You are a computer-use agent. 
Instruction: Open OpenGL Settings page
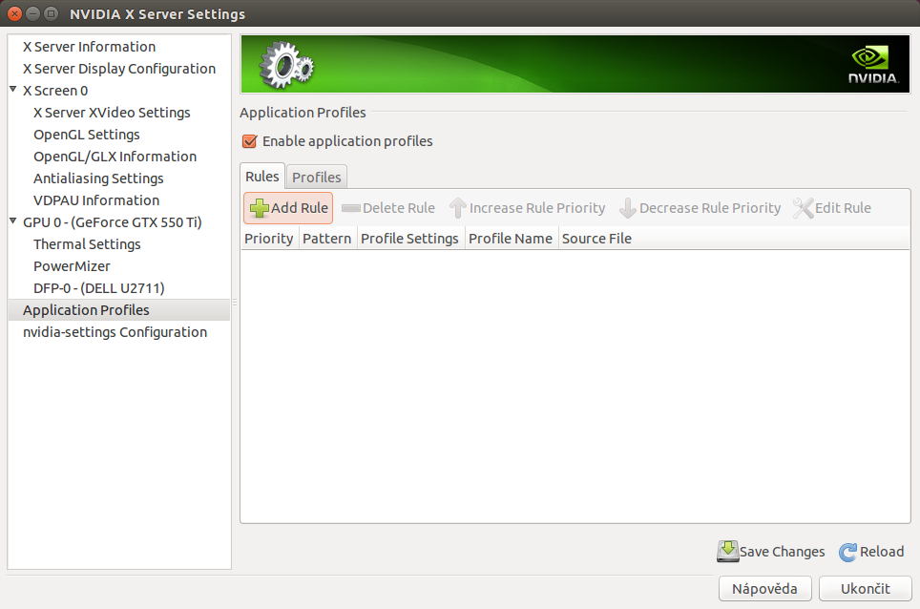[119, 135]
